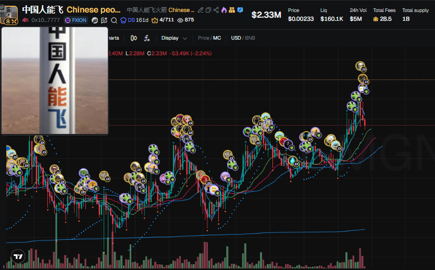The height and width of the screenshot is (270, 435).
Task: Click the chart low value L2.28M
Action: [135, 53]
